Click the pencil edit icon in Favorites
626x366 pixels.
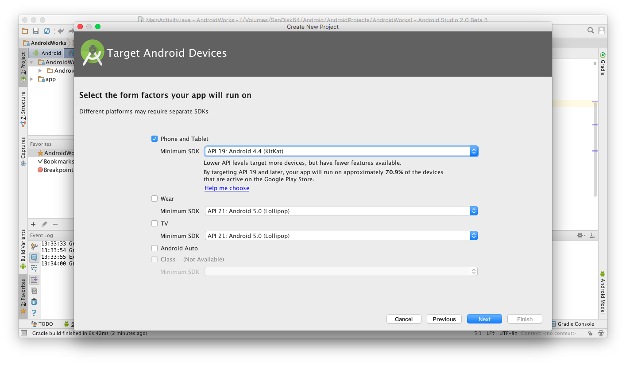pyautogui.click(x=44, y=224)
